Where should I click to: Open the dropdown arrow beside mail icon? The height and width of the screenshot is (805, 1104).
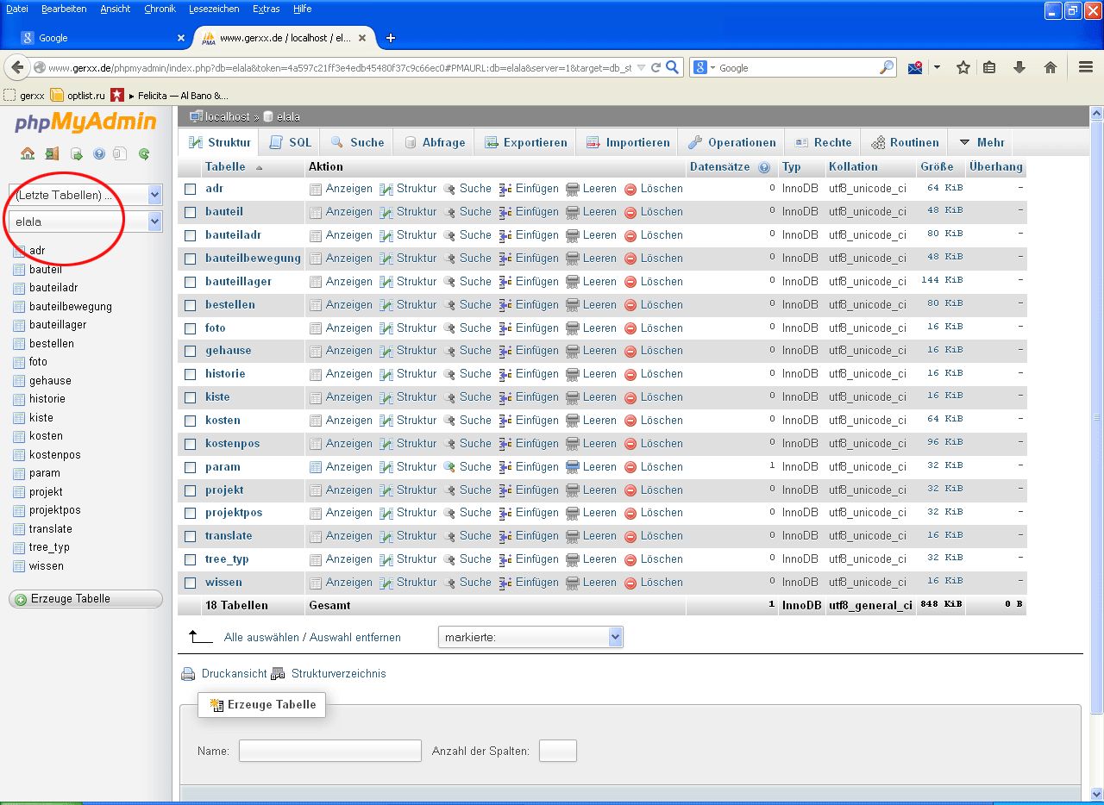[x=937, y=67]
